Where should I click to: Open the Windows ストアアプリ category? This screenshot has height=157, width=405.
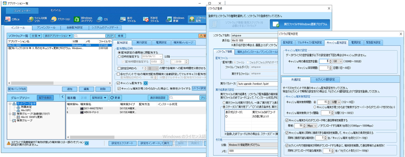(83, 19)
